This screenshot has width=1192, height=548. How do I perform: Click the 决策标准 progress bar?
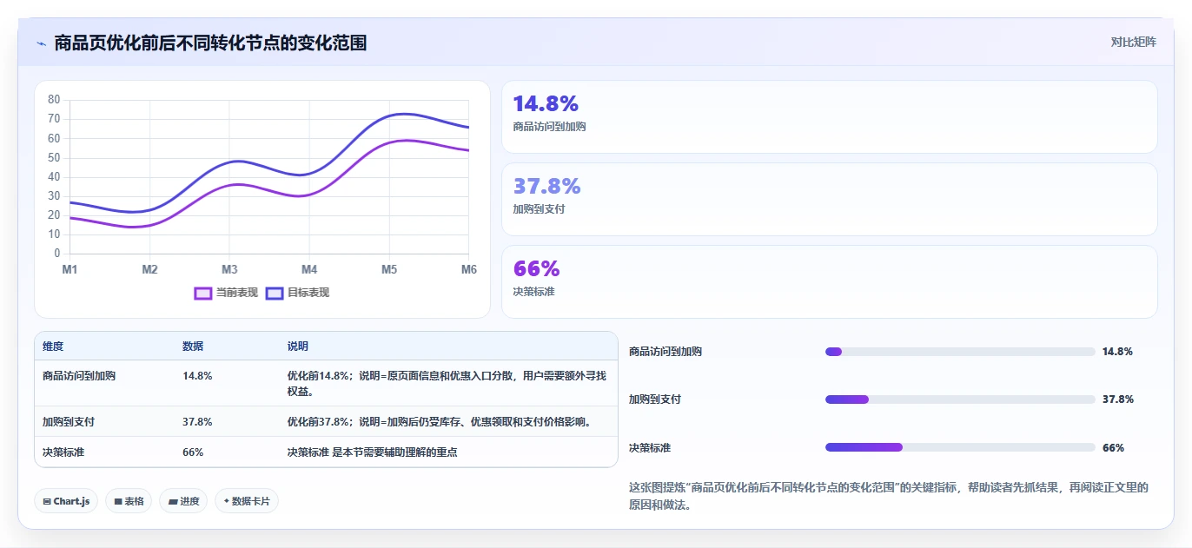(960, 447)
